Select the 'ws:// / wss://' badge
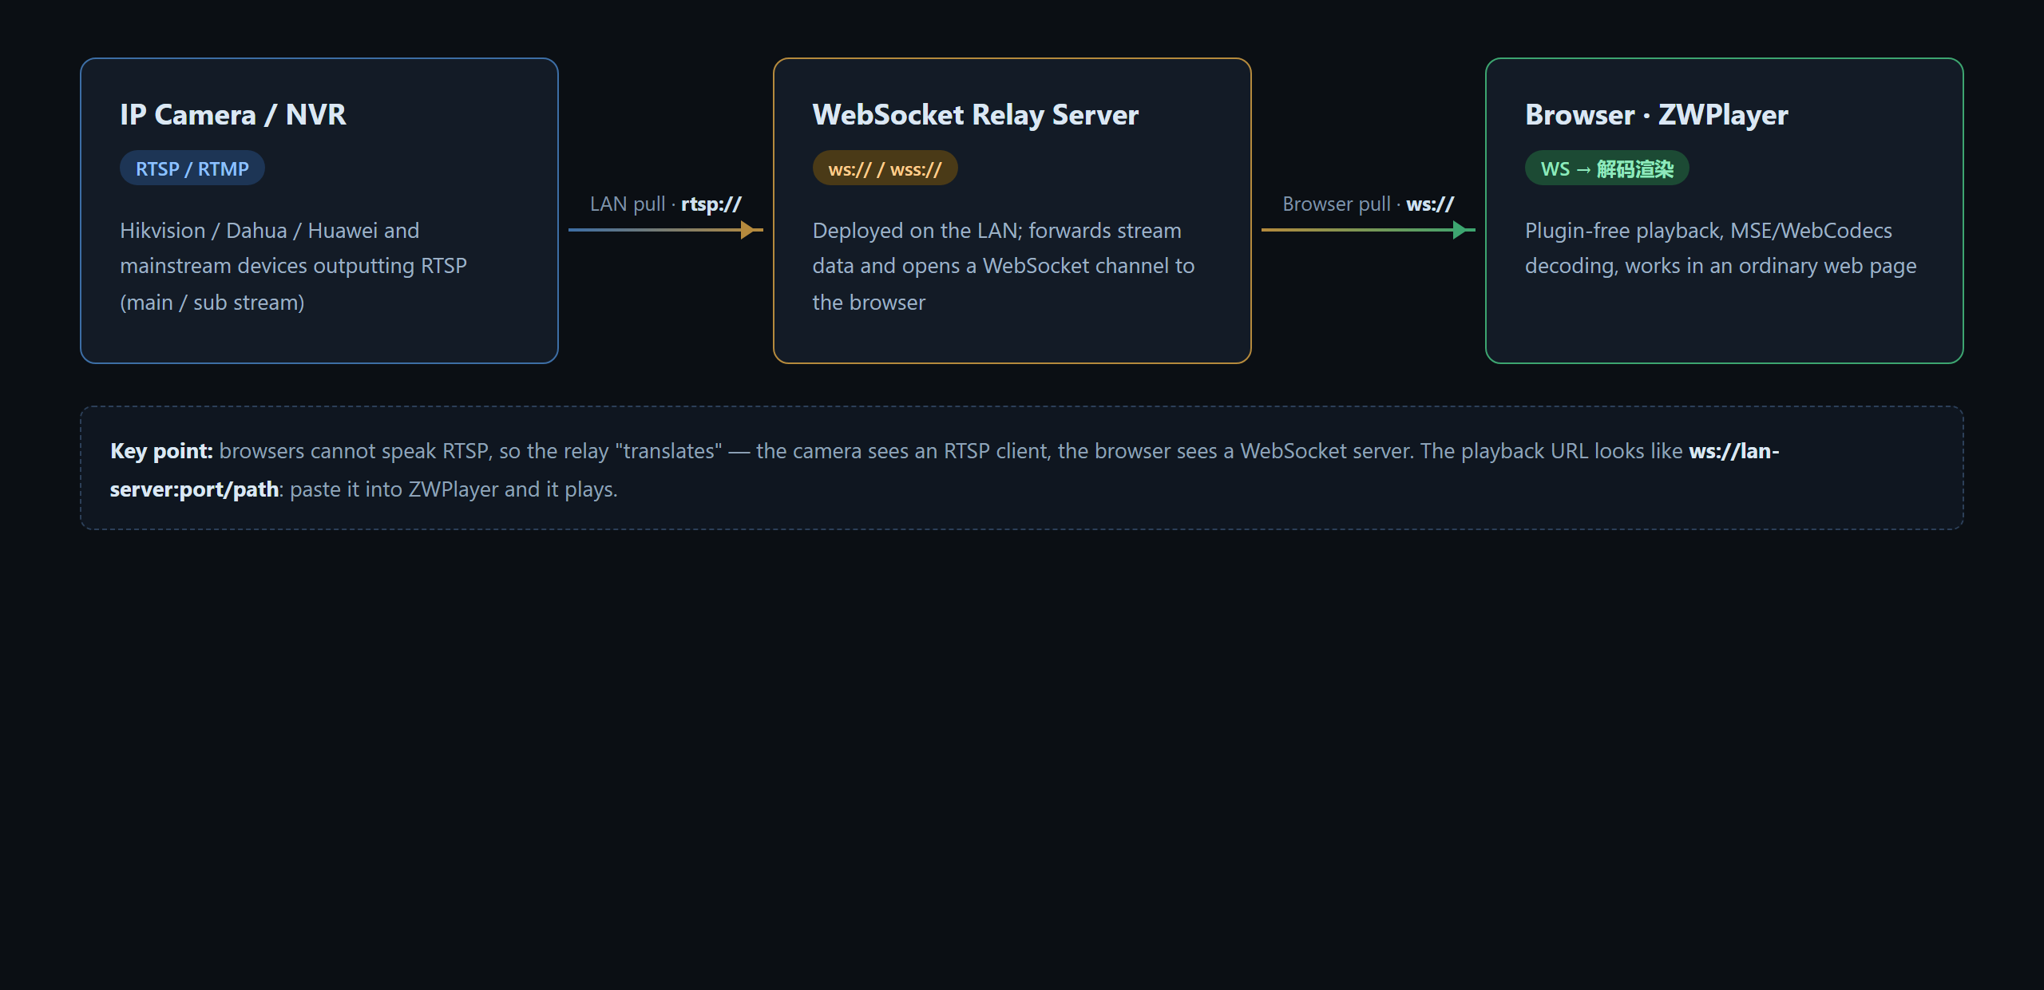The image size is (2044, 990). click(885, 168)
